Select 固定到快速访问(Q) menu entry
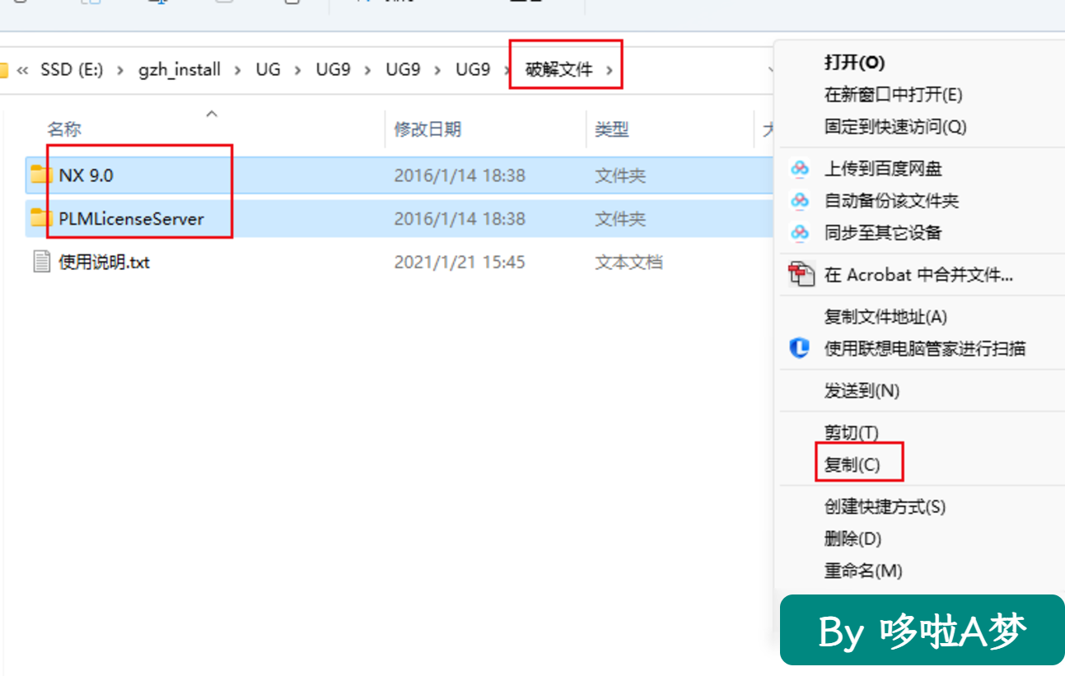Screen dimensions: 1065x676 [895, 127]
